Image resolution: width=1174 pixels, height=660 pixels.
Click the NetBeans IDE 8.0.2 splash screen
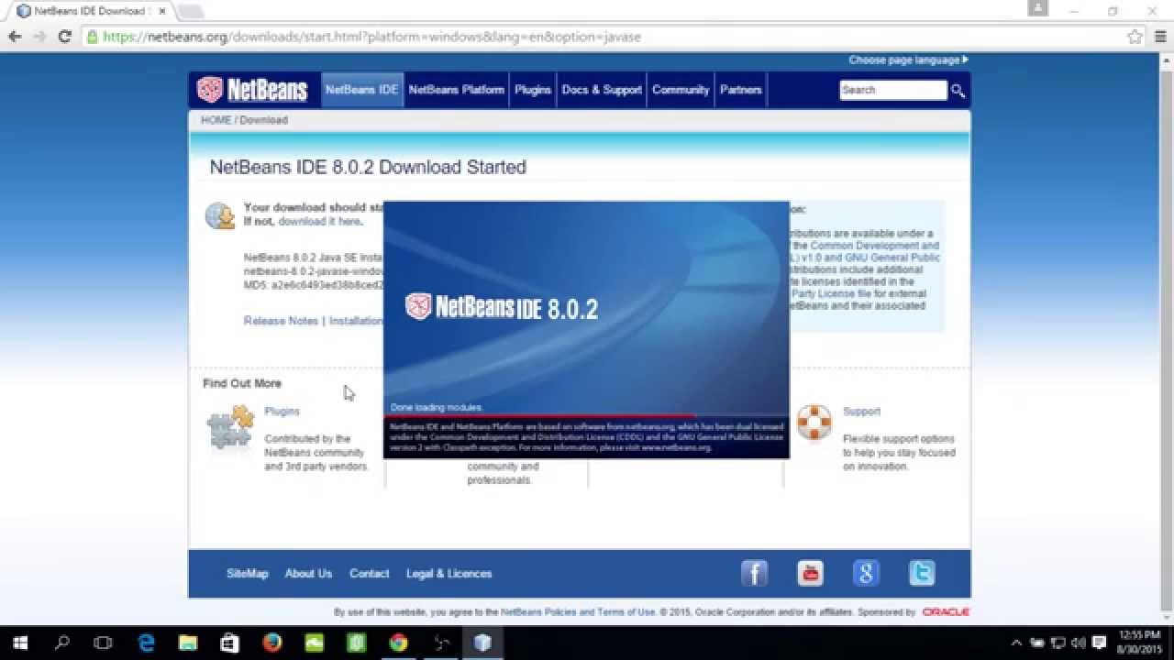click(x=586, y=330)
